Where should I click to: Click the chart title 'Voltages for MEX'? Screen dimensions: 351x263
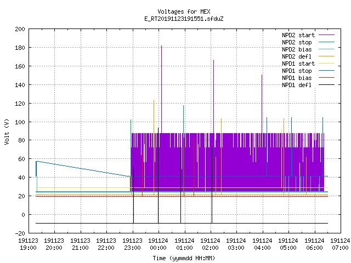point(184,12)
